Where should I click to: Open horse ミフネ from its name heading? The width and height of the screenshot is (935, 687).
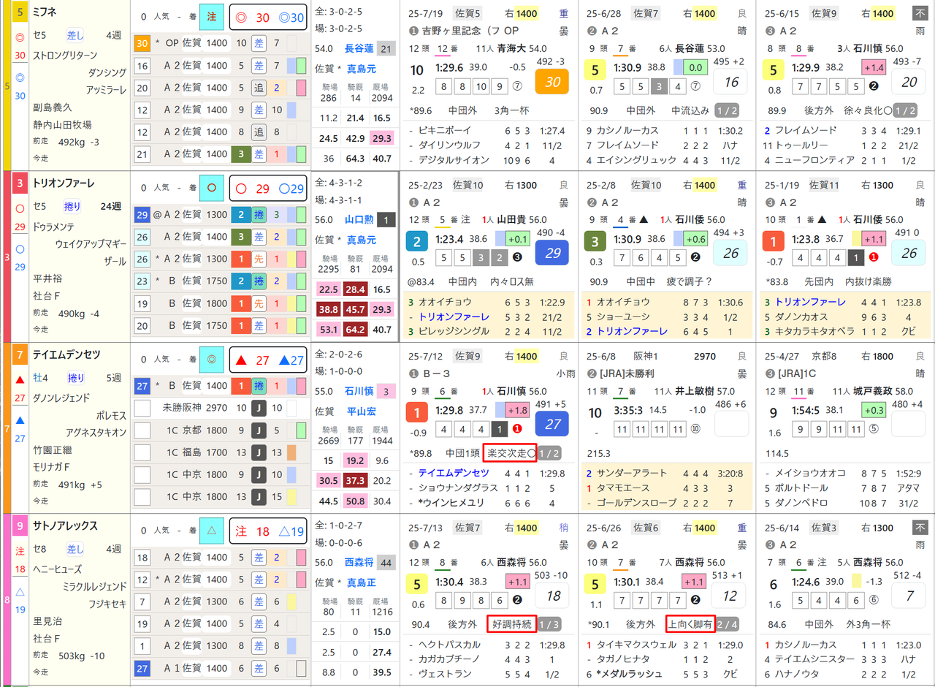[46, 12]
